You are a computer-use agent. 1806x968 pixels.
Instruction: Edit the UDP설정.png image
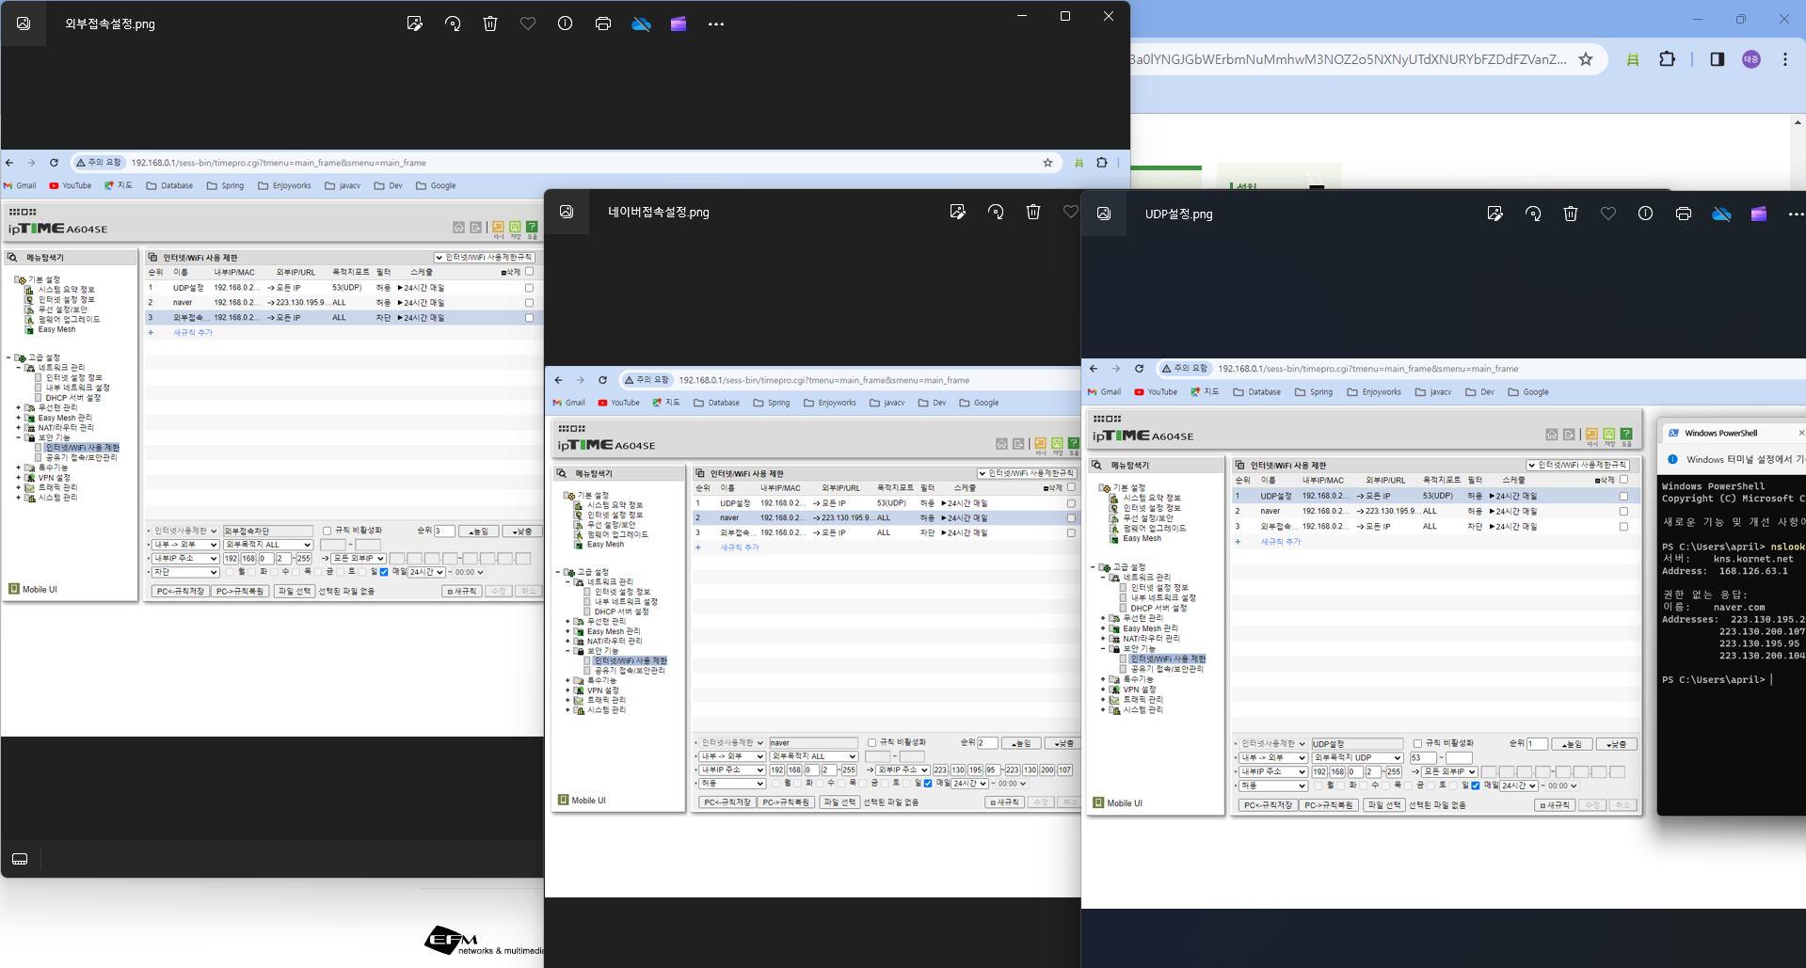click(1494, 214)
